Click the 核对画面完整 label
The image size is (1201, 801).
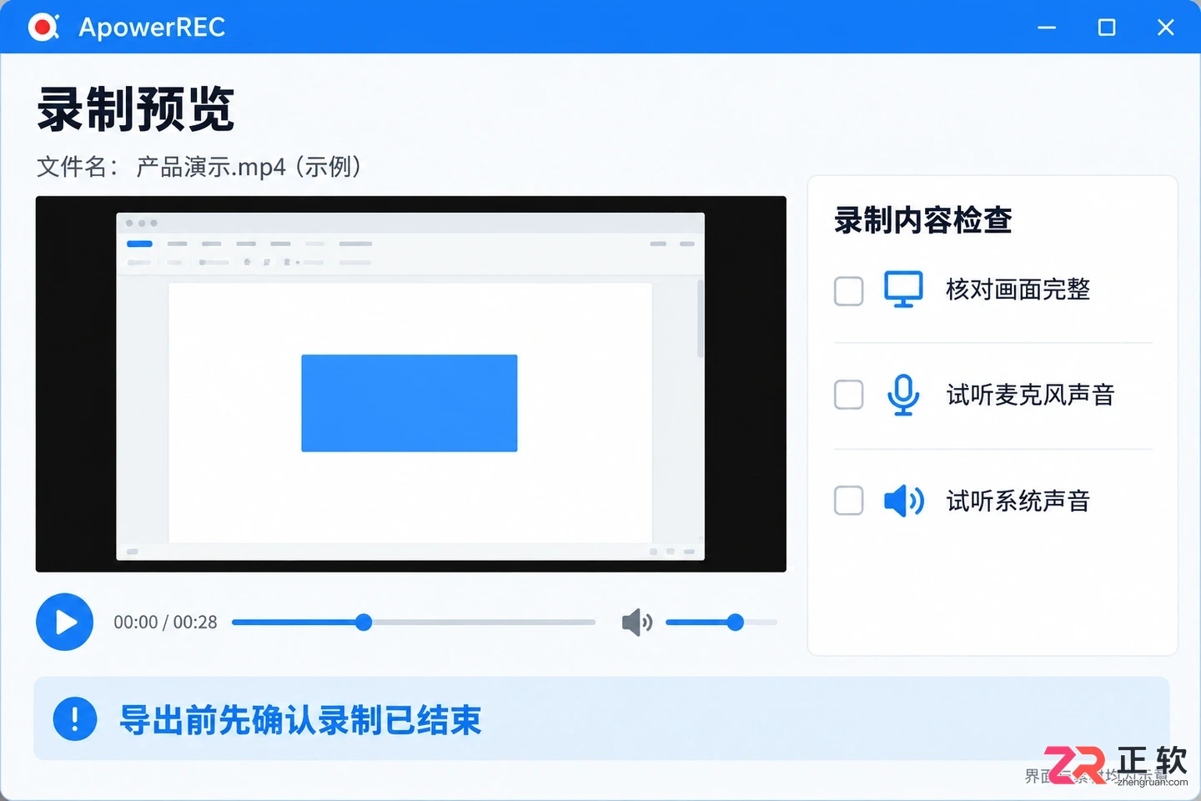click(x=1018, y=290)
